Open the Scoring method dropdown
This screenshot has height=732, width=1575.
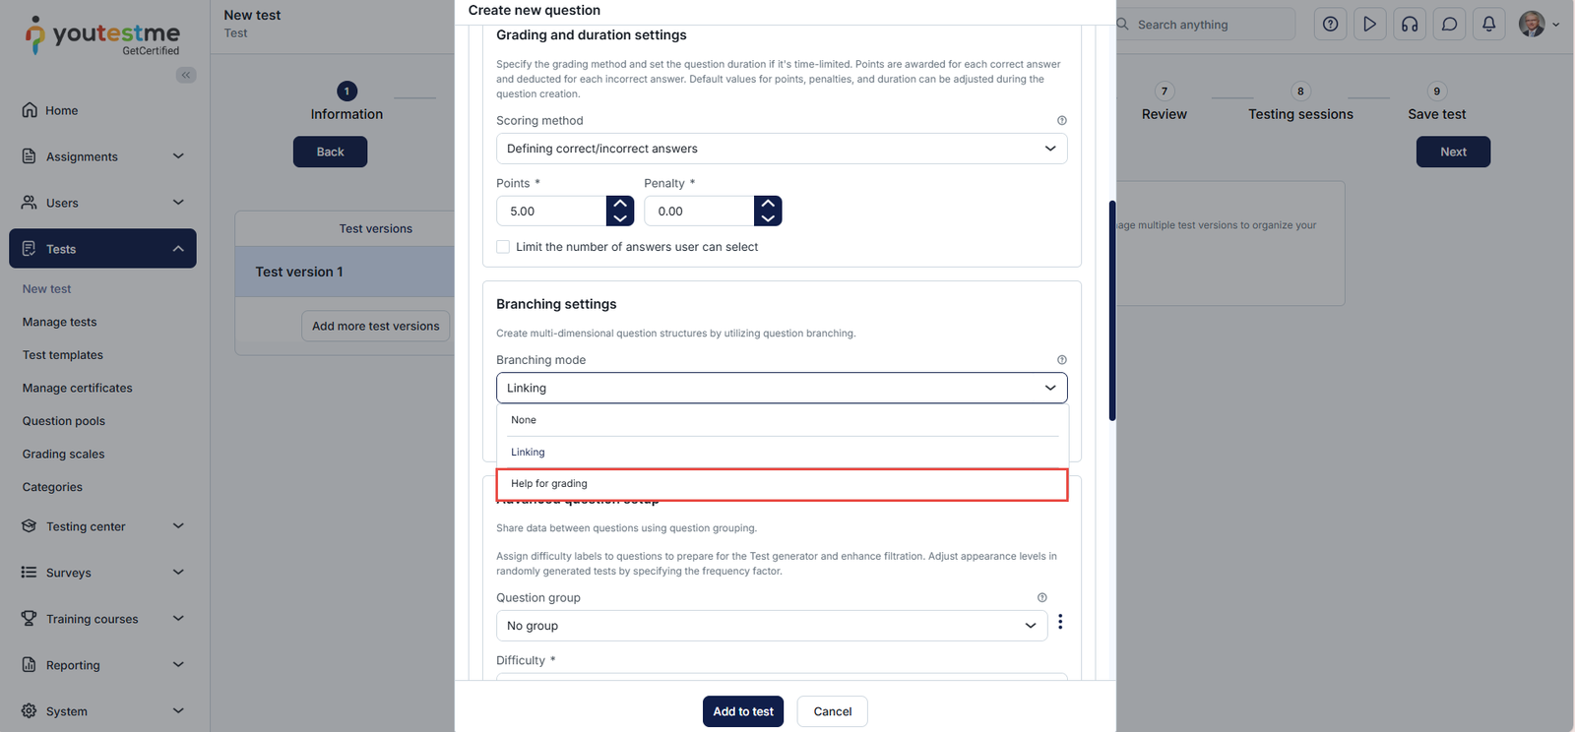tap(781, 149)
